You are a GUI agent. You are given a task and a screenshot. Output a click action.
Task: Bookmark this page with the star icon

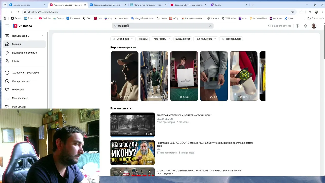(x=292, y=12)
